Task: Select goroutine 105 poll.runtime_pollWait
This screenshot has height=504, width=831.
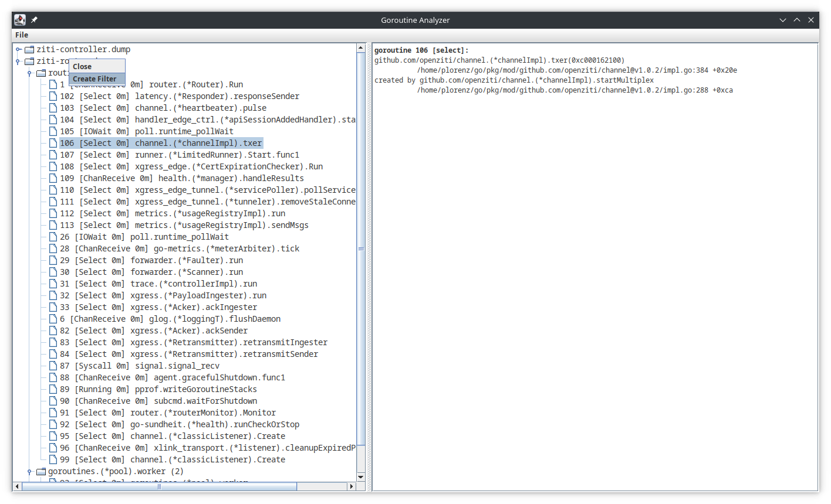Action: point(147,131)
